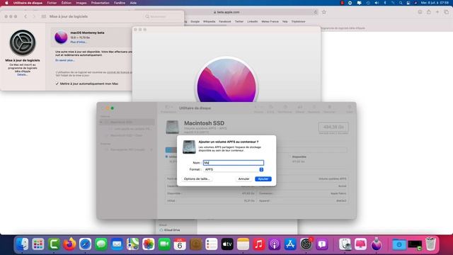This screenshot has width=453, height=255.
Task: Click the Nom text field
Action: tap(234, 163)
